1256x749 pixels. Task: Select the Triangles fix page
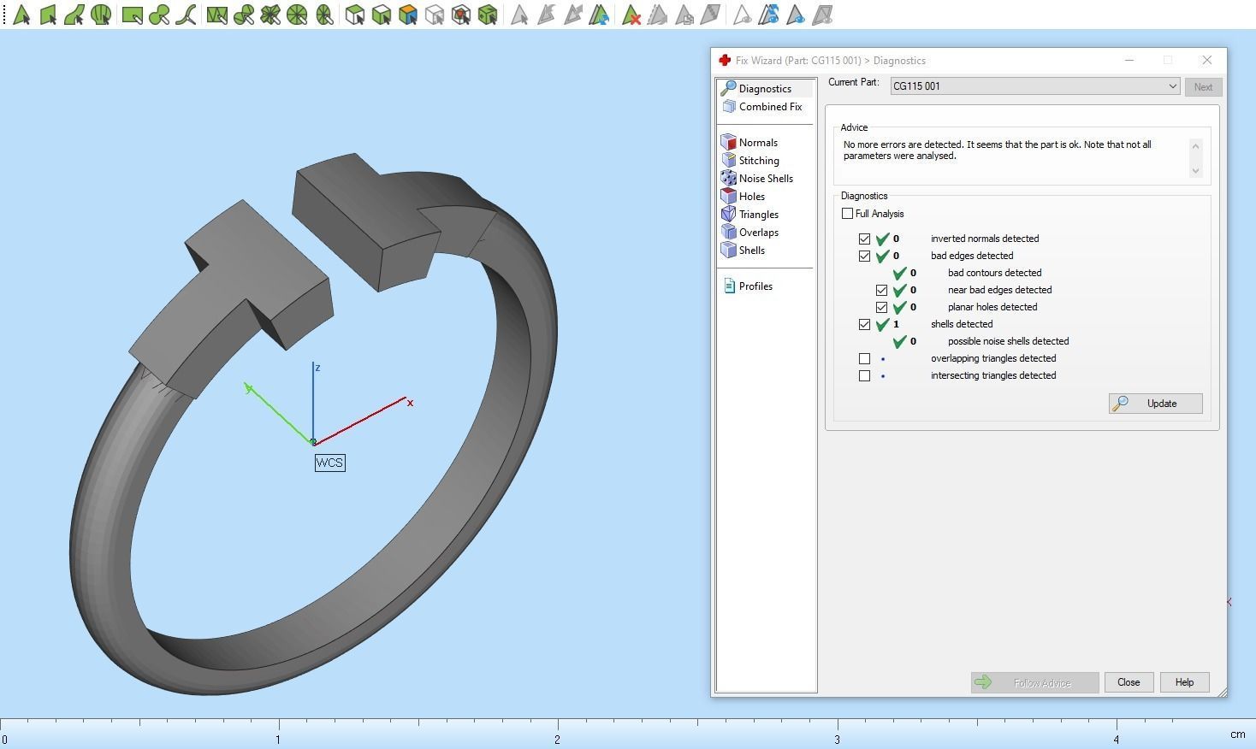pyautogui.click(x=759, y=215)
